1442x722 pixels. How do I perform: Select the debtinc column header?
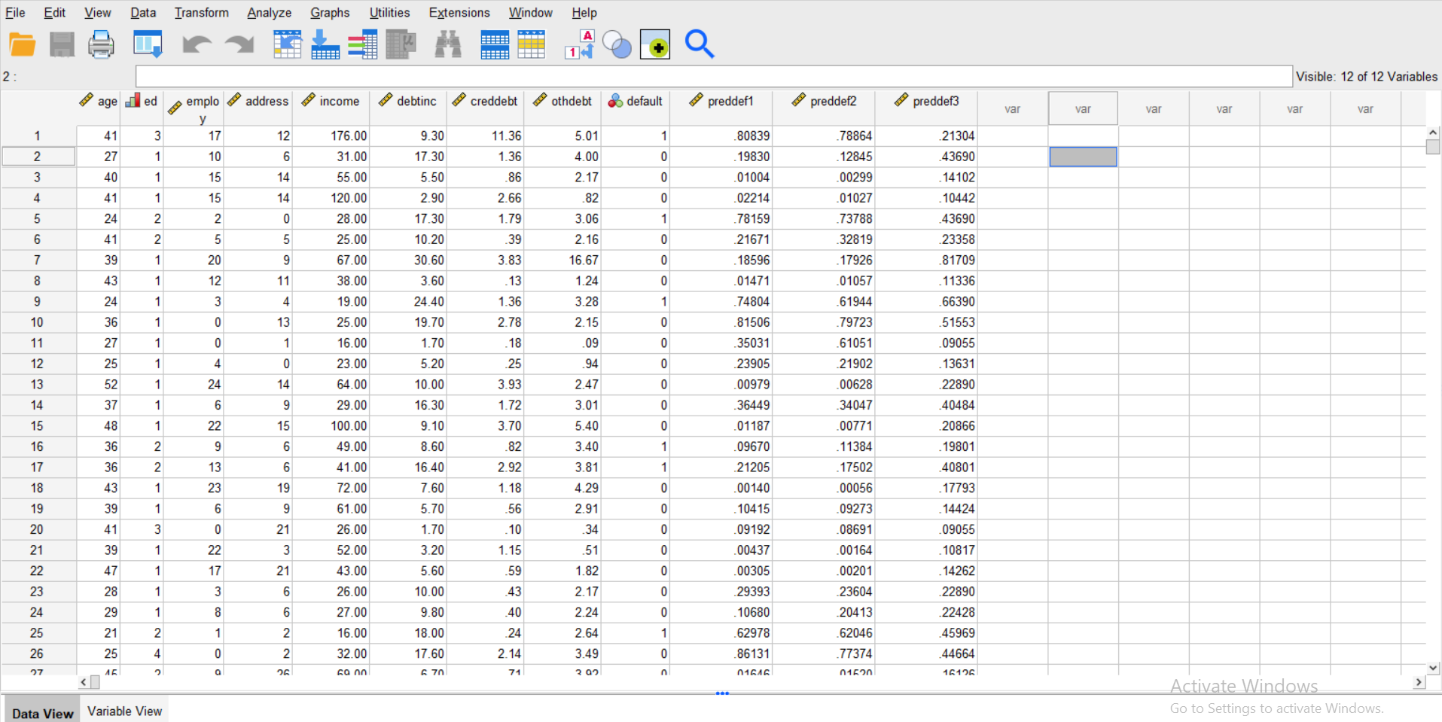click(408, 108)
